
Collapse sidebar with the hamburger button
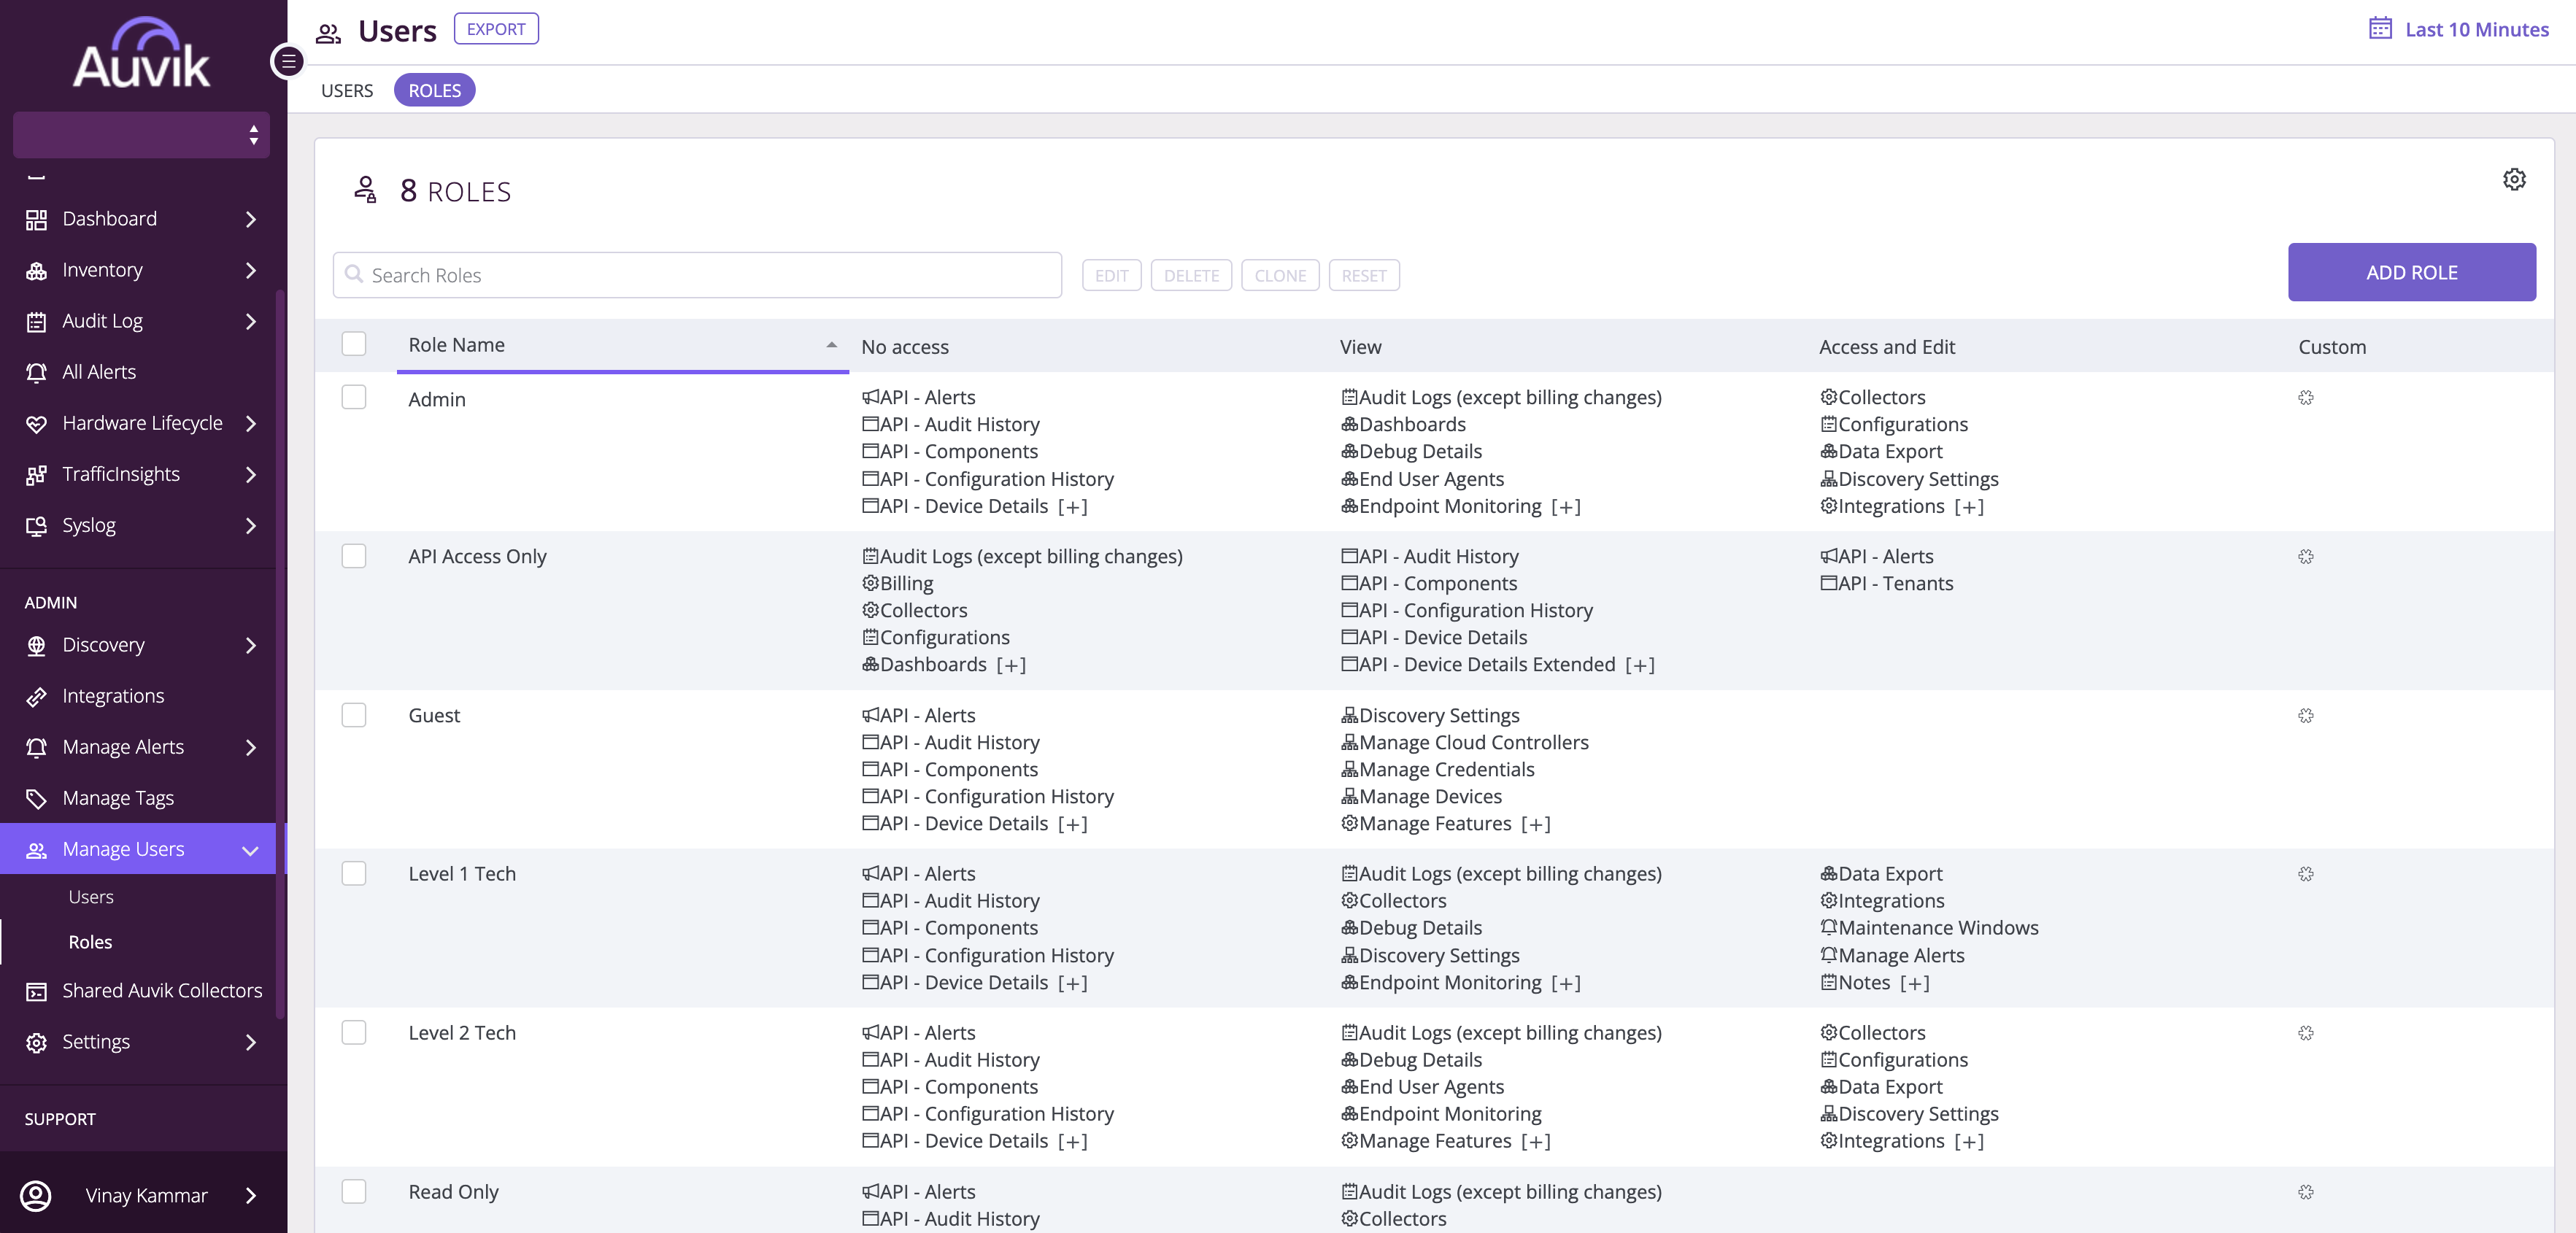[x=288, y=61]
